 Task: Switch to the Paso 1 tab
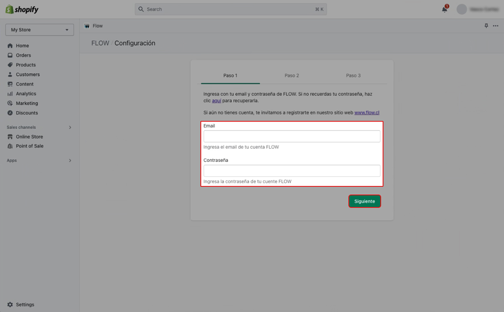pos(230,76)
